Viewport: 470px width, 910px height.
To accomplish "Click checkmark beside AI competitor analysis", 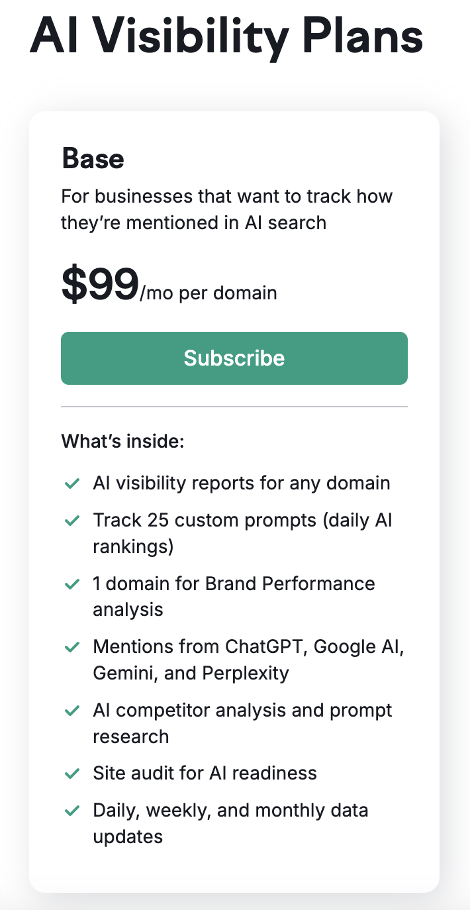I will (71, 711).
